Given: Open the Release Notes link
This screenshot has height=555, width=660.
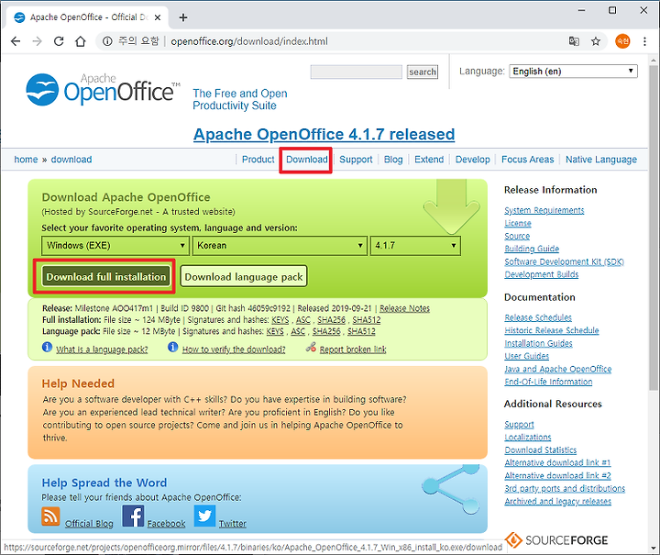Looking at the screenshot, I should (404, 308).
